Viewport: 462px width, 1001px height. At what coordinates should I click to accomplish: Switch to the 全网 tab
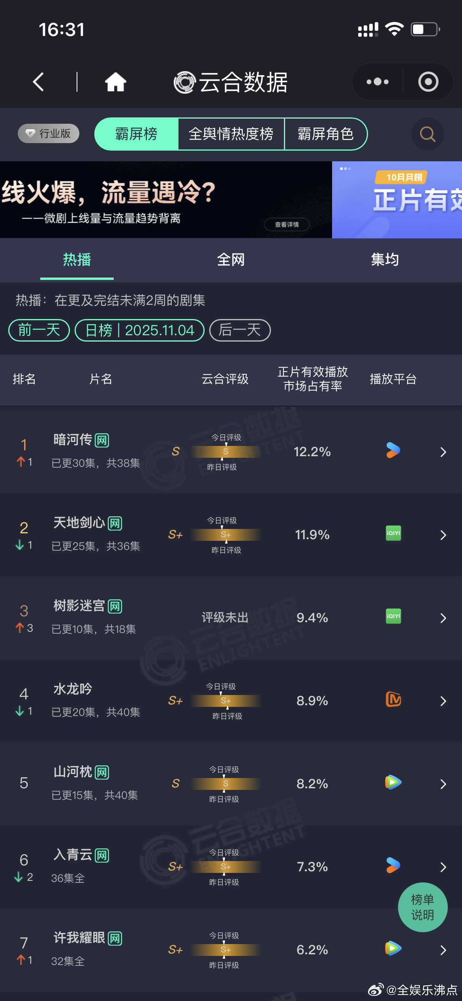click(231, 260)
